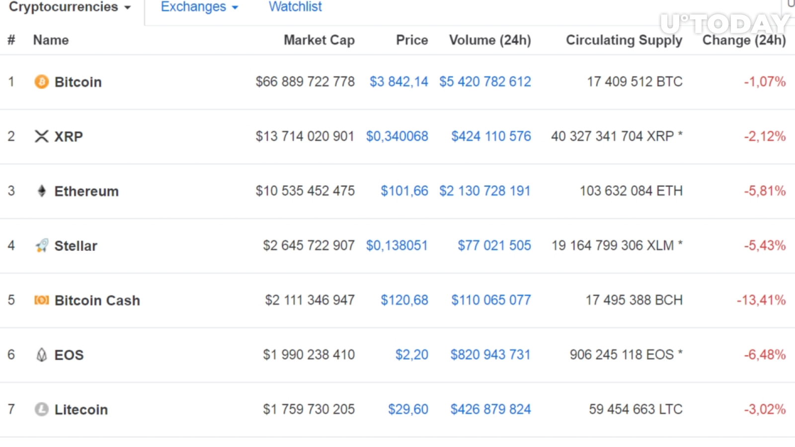Click Ethereum volume $2 130 728 191
This screenshot has width=795, height=447.
pos(485,191)
